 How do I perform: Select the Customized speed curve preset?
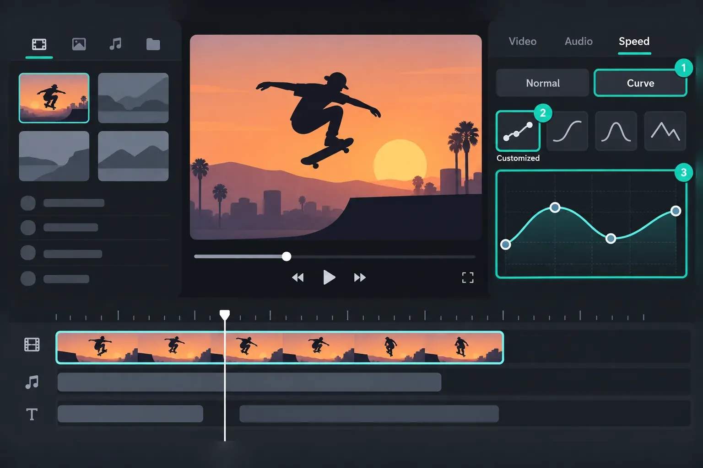click(x=518, y=131)
